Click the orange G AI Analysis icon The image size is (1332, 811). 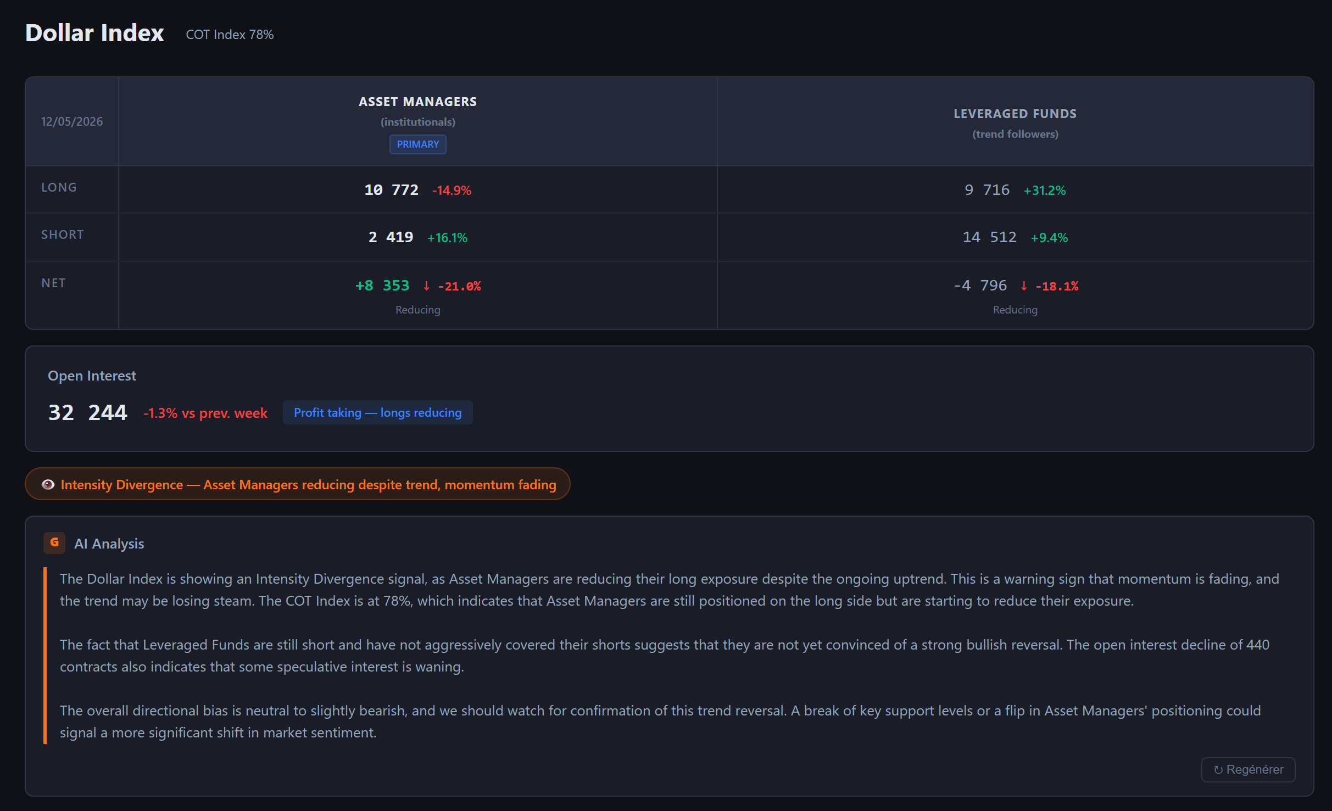tap(54, 543)
